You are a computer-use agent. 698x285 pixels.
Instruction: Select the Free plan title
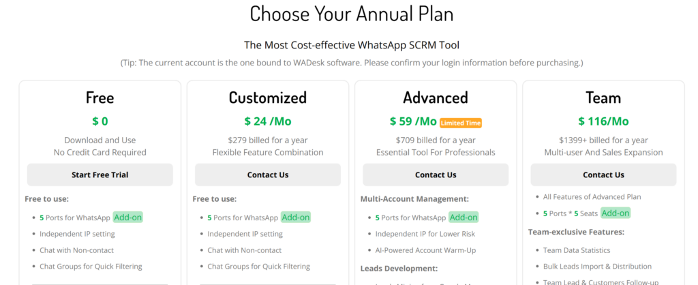pyautogui.click(x=100, y=97)
